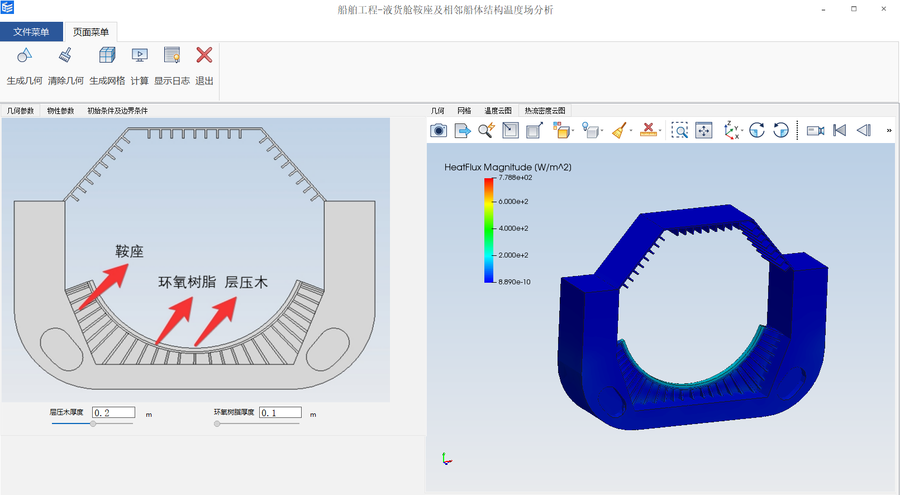Click the colored cube display mode icon

coord(561,130)
